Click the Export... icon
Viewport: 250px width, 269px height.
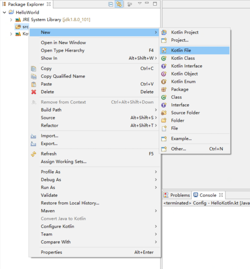pos(33,144)
